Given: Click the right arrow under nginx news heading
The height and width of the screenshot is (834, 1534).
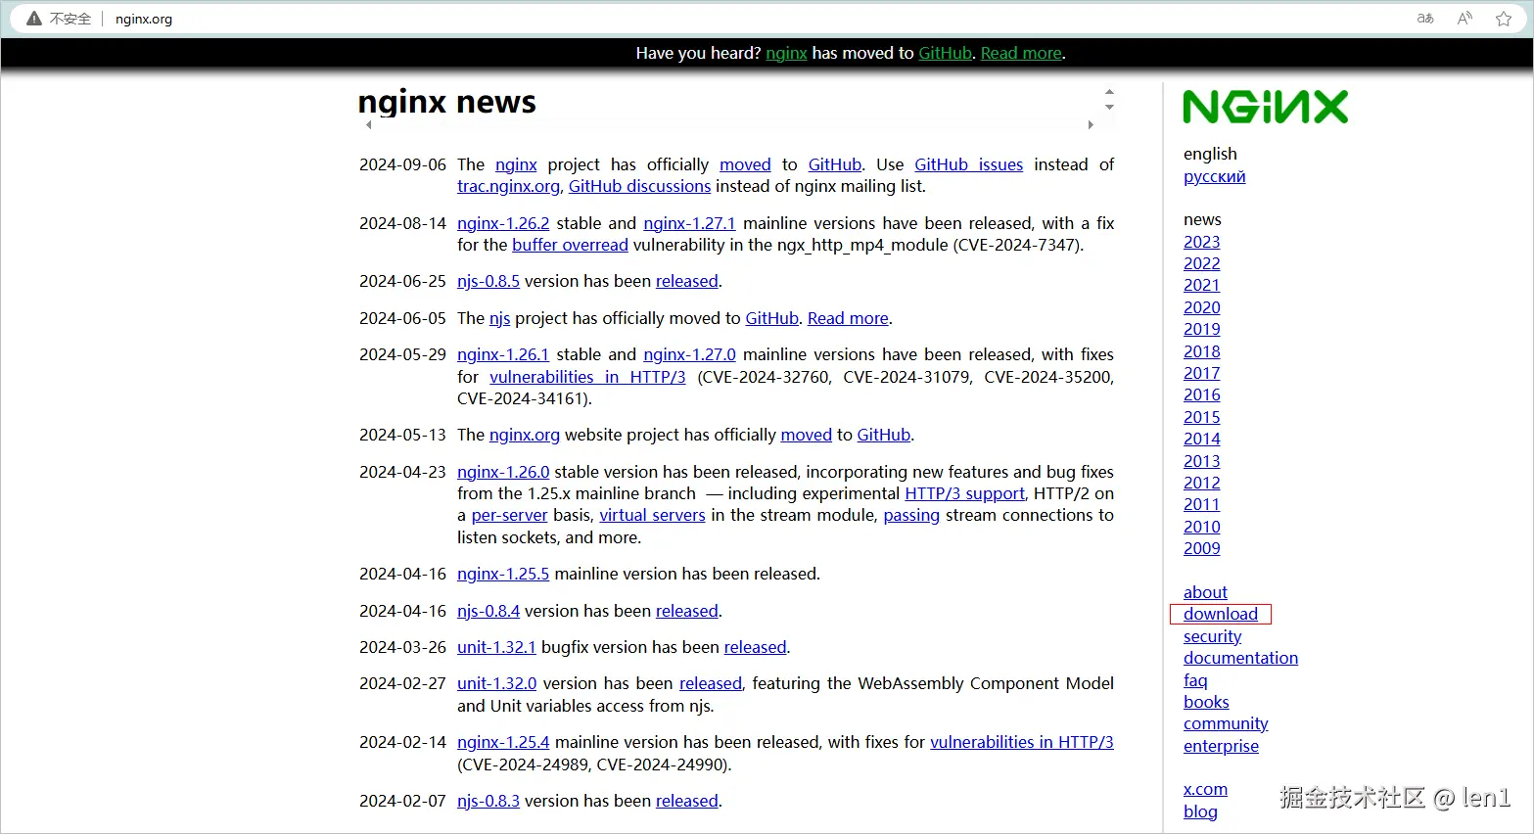Looking at the screenshot, I should pos(1091,125).
